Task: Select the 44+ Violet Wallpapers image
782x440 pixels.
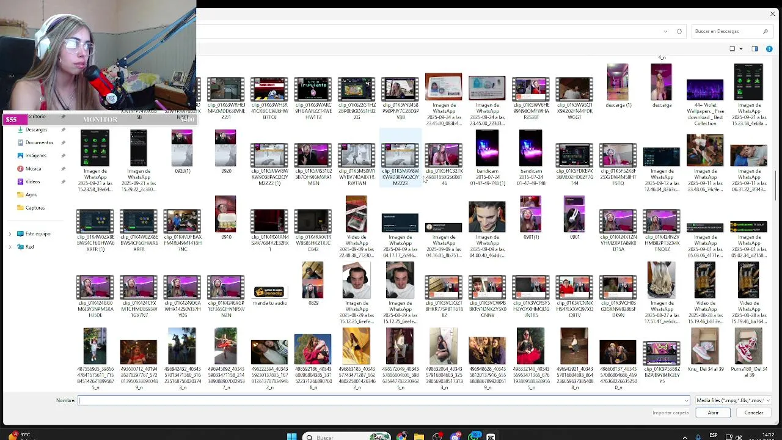Action: click(705, 103)
